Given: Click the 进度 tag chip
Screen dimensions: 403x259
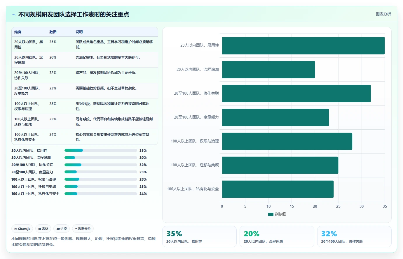Looking at the screenshot, I should [62, 229].
